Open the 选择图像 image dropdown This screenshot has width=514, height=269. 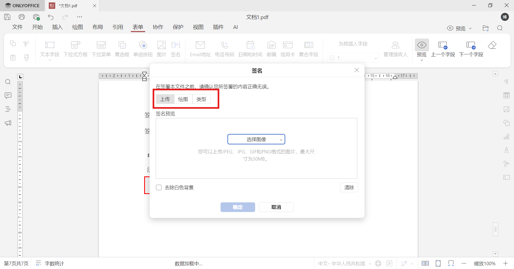(256, 139)
